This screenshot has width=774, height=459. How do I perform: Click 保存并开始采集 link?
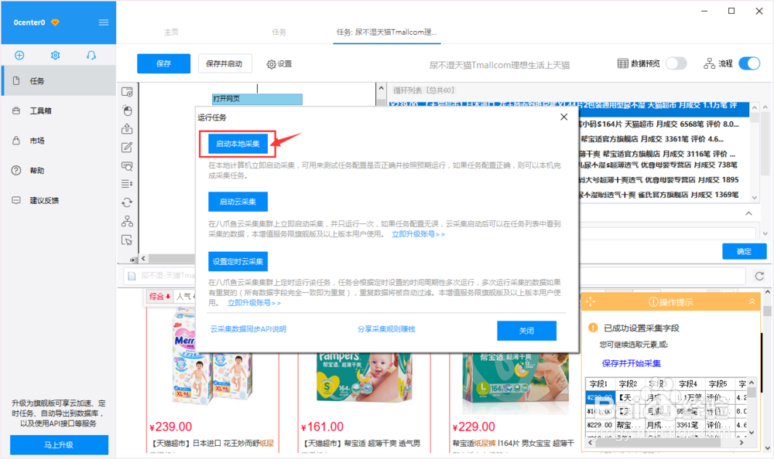click(632, 363)
